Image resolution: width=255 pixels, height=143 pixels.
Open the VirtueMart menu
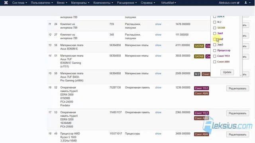point(169,3)
